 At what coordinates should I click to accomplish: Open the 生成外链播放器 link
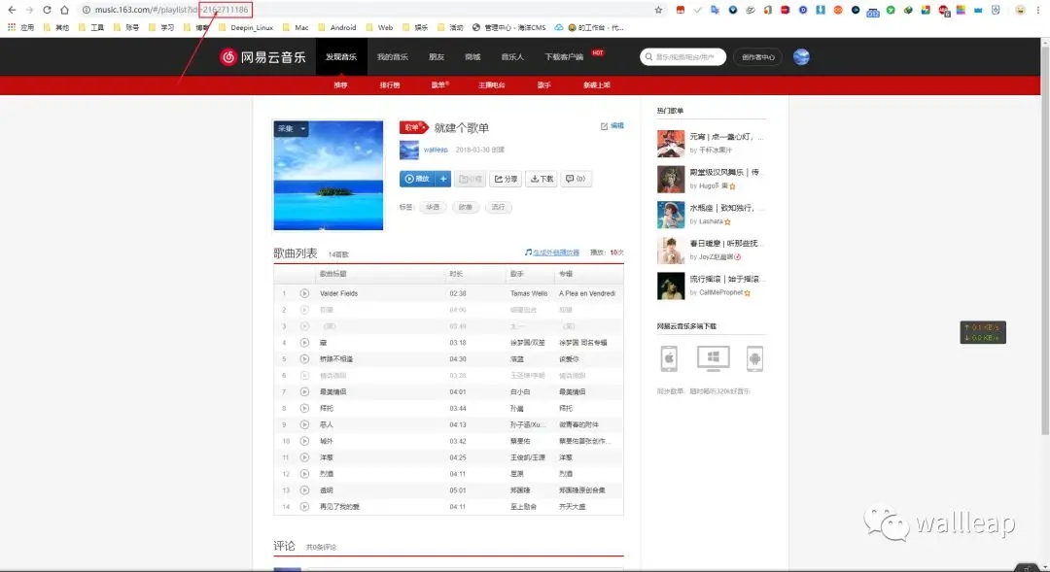click(x=555, y=252)
